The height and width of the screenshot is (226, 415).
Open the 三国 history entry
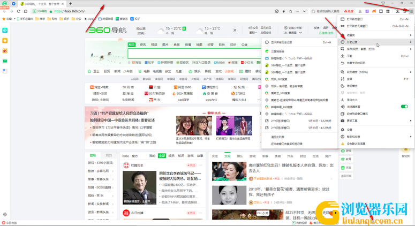coord(299,51)
